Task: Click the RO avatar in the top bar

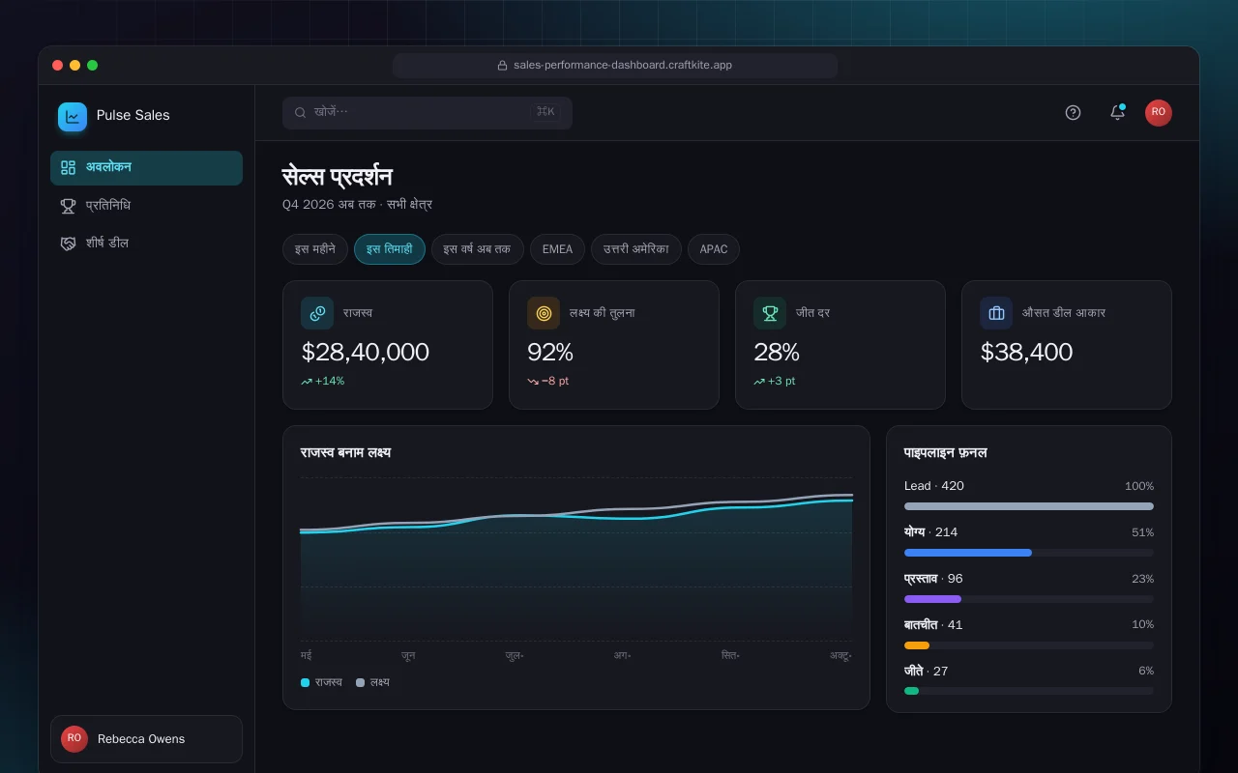Action: coord(1159,112)
